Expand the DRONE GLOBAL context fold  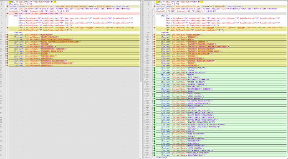coord(153,73)
